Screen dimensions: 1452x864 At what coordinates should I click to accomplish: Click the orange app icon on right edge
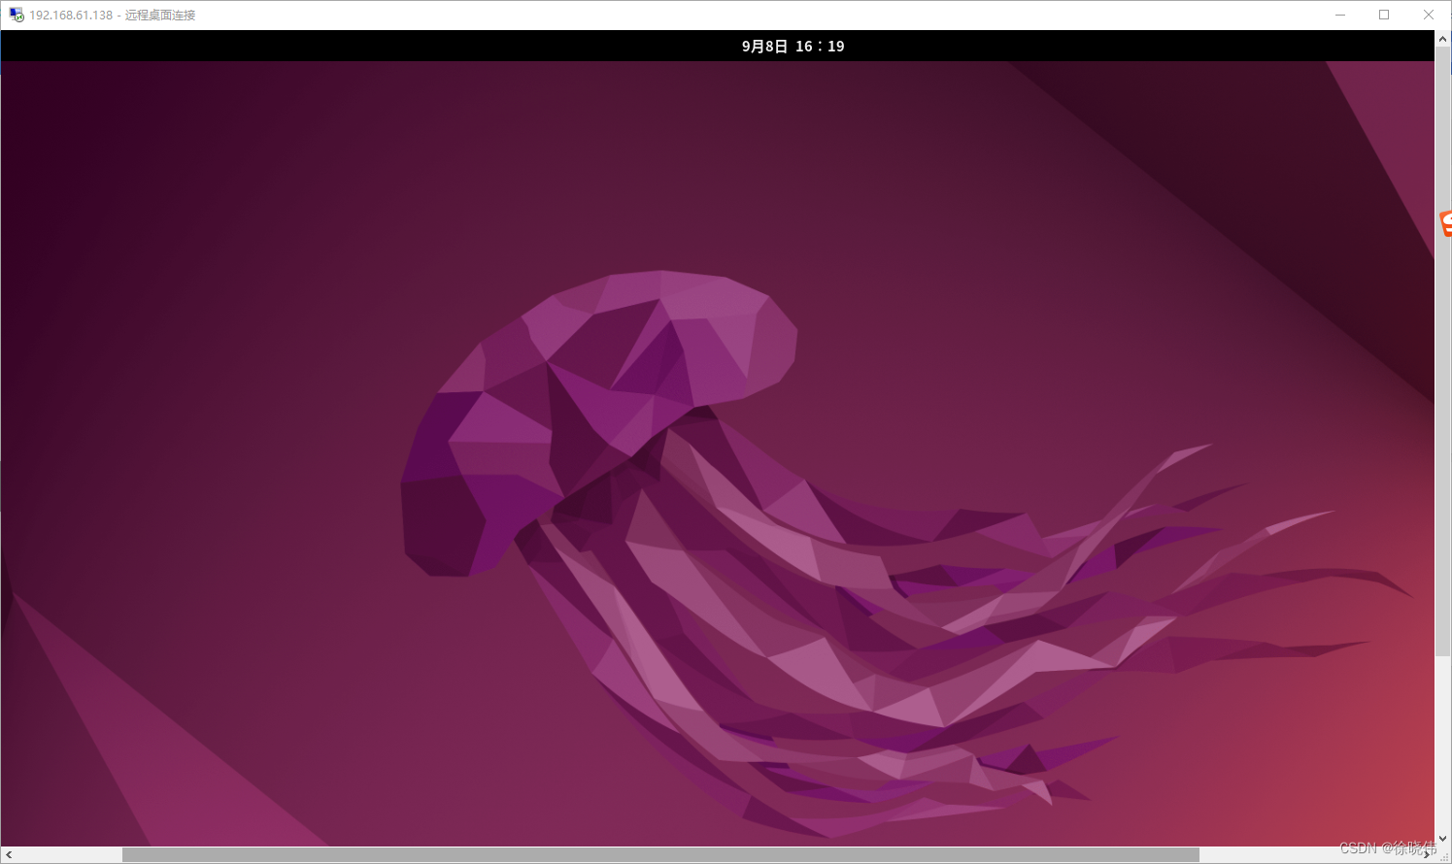(x=1447, y=221)
